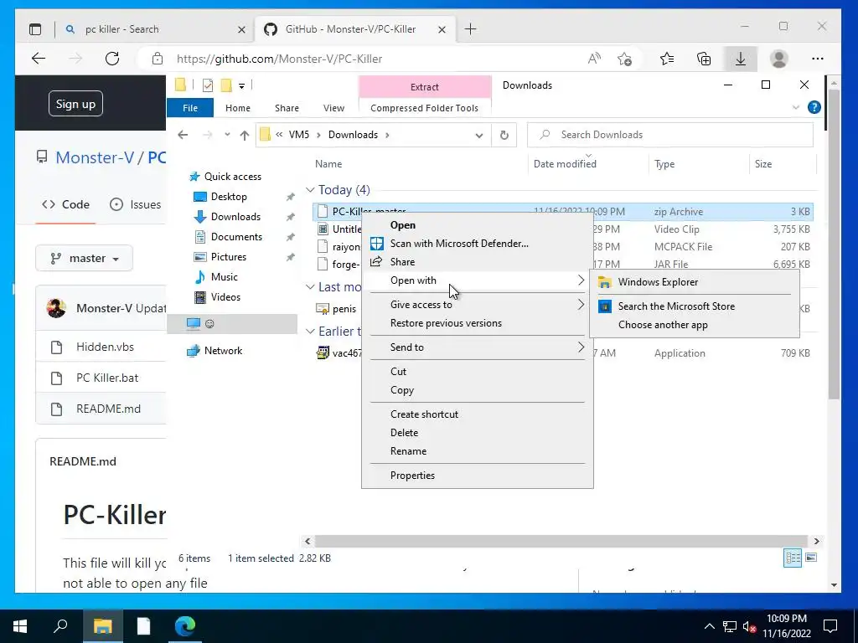The height and width of the screenshot is (643, 858).
Task: Select Downloads in navigation pane
Action: click(235, 217)
